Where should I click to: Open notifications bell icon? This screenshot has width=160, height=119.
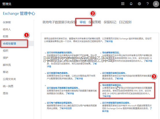coord(131,4)
